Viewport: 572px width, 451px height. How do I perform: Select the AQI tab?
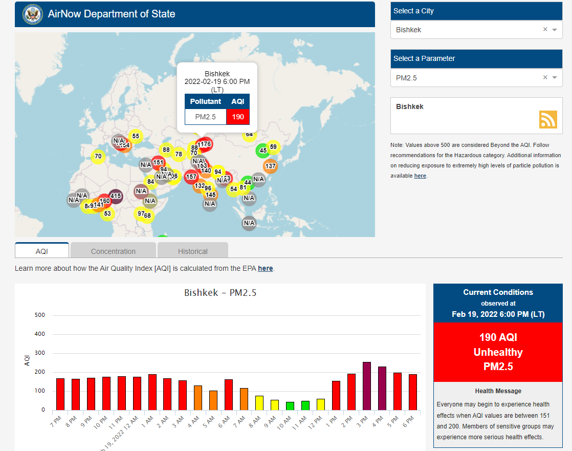pyautogui.click(x=41, y=251)
